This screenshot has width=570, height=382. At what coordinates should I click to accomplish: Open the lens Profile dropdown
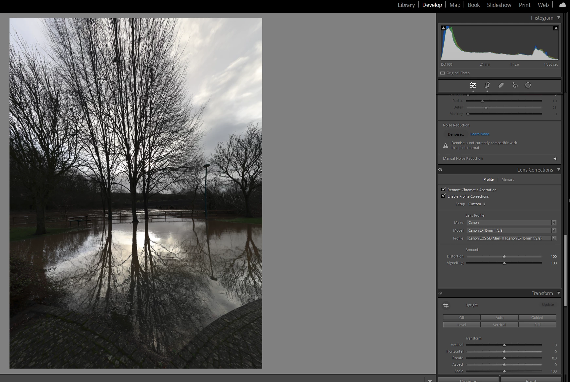point(511,238)
